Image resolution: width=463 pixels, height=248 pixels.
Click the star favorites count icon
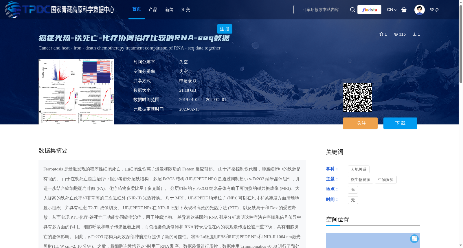click(x=381, y=34)
